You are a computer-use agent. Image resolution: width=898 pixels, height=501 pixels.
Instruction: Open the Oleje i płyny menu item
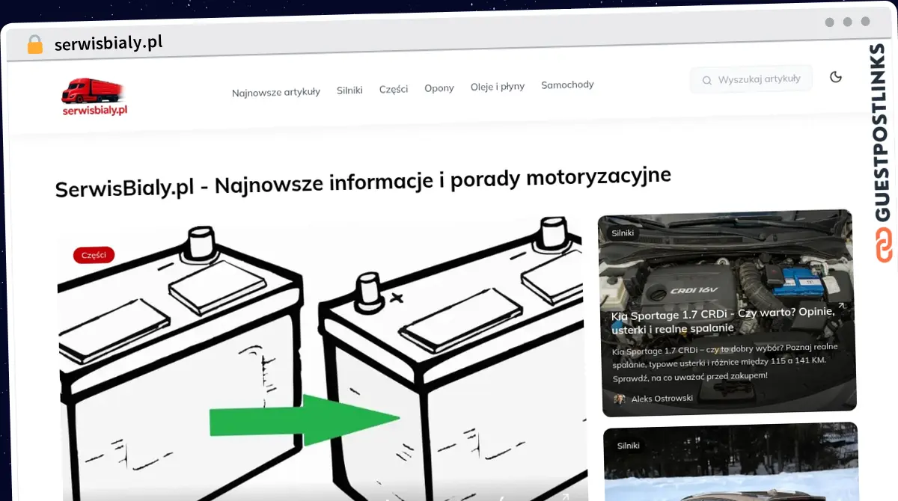coord(498,86)
